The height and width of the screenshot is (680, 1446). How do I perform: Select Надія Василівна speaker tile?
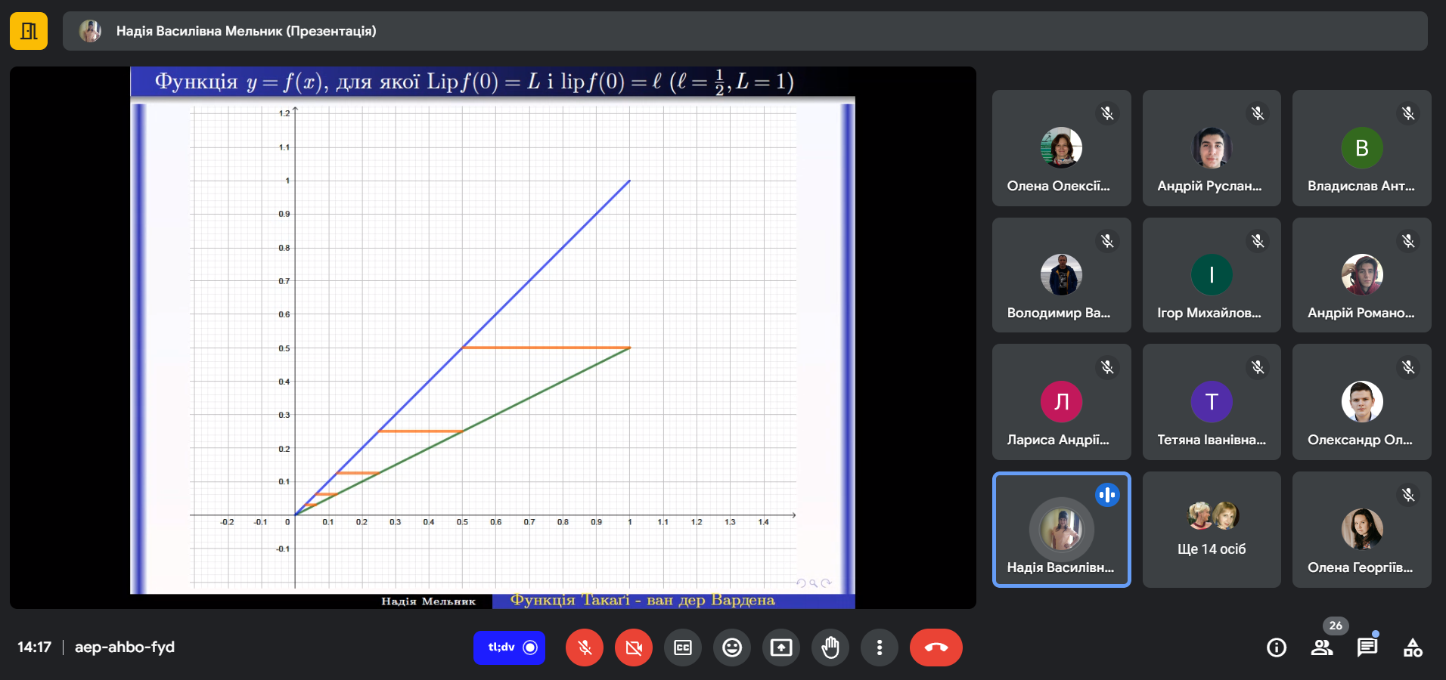(x=1062, y=530)
